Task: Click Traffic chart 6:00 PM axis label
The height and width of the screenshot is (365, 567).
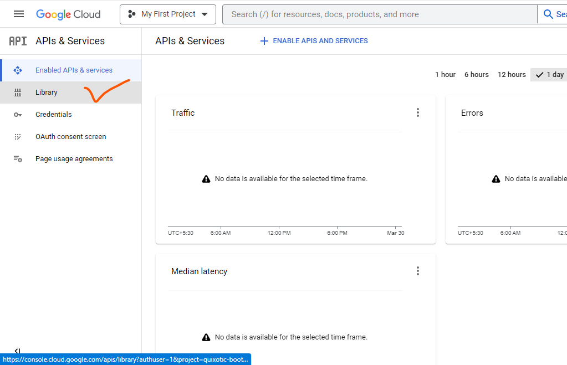Action: click(x=338, y=233)
